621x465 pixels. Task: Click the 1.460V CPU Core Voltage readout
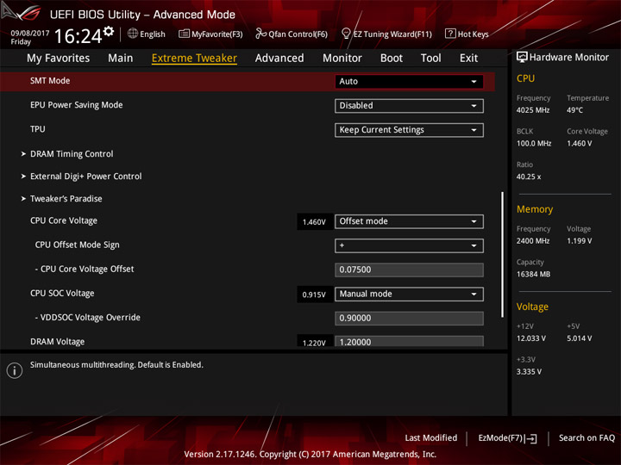pyautogui.click(x=314, y=222)
